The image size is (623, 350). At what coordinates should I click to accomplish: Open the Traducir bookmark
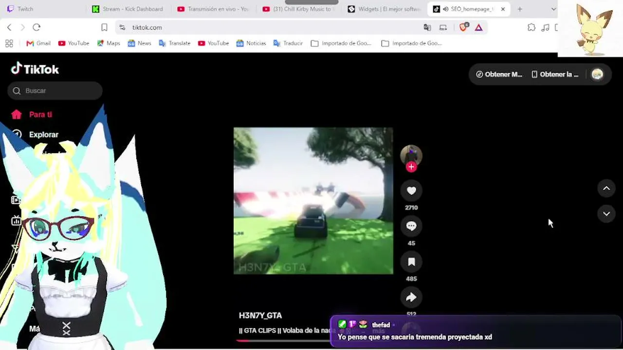click(x=288, y=43)
